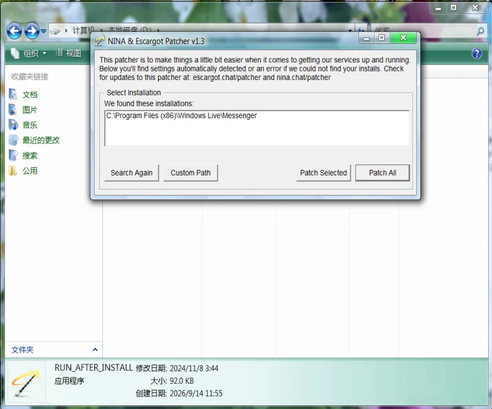Viewport: 492px width, 409px height.
Task: Select the Windows Live Messenger installation path
Action: (181, 115)
